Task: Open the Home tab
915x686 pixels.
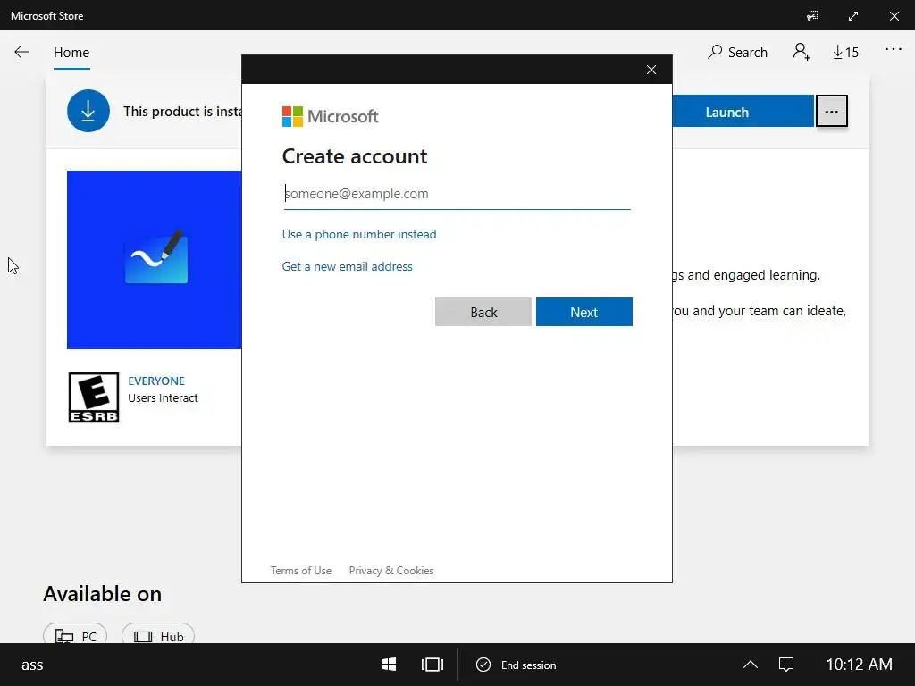Action: [71, 53]
